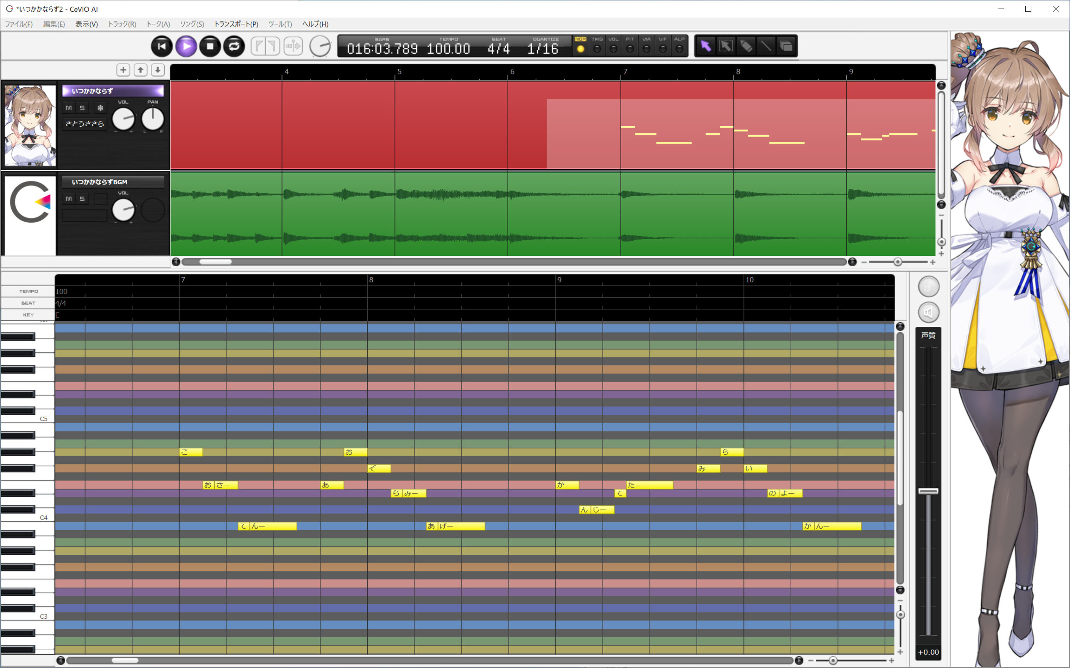
Task: Click the track timeline horizontal scrollbar
Action: coord(514,262)
